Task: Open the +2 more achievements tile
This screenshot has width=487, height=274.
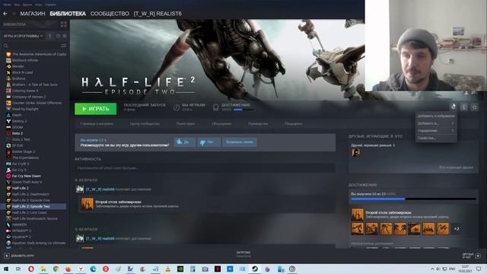Action: [x=457, y=228]
